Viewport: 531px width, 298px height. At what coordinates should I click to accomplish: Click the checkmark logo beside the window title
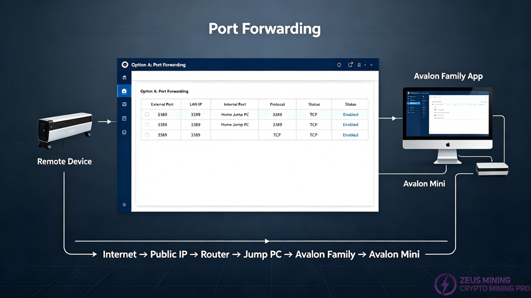pos(124,65)
